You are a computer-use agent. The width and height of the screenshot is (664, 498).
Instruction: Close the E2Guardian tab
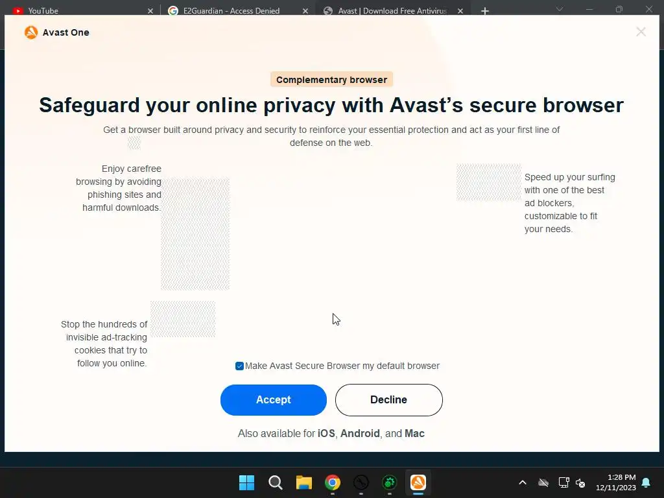305,11
